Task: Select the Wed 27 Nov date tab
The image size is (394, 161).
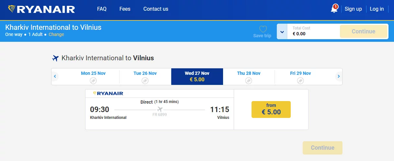Action: [x=197, y=76]
